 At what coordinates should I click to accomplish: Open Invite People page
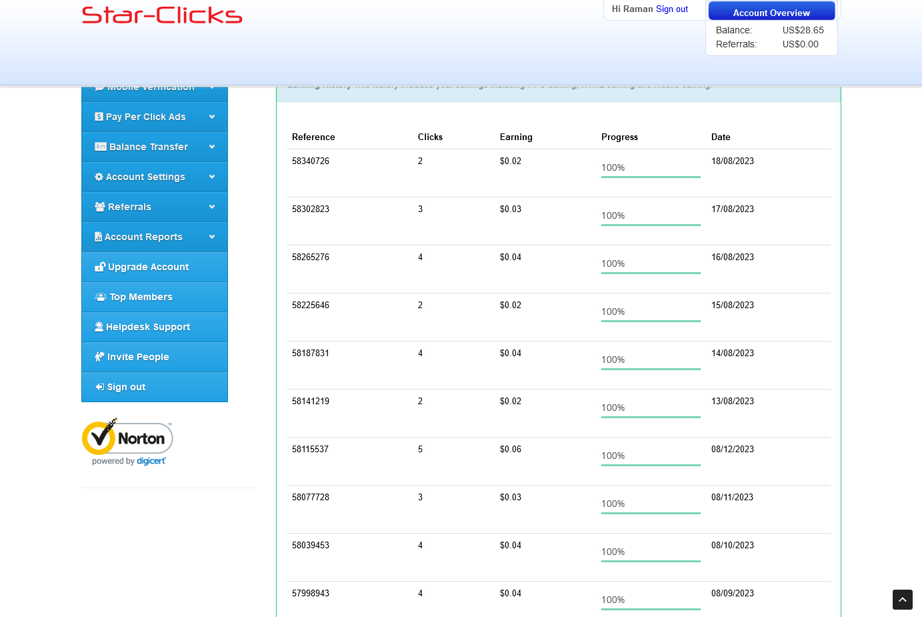[155, 357]
